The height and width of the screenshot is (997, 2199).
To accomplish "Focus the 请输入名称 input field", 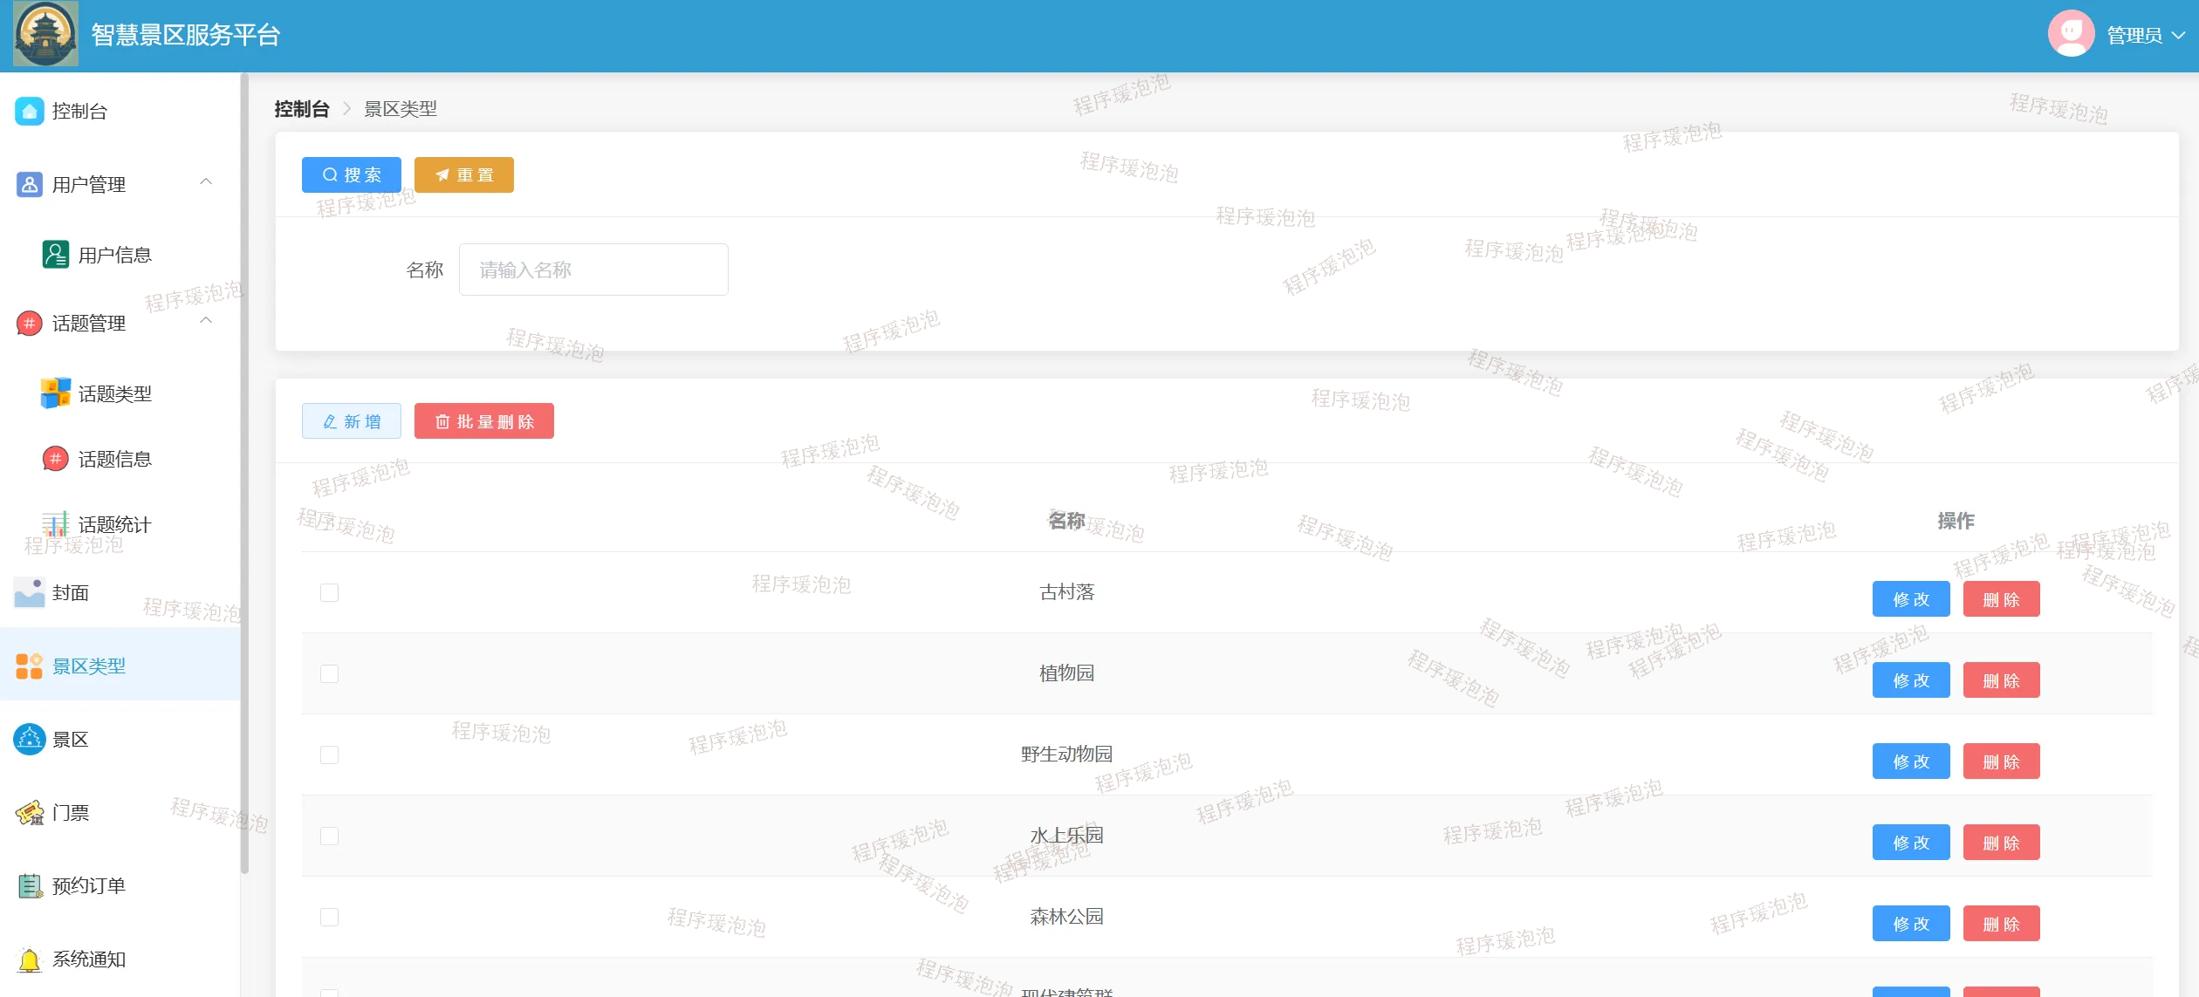I will [x=593, y=270].
